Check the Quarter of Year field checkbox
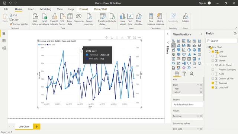Viewport: 238px width, 134px height. click(x=213, y=79)
